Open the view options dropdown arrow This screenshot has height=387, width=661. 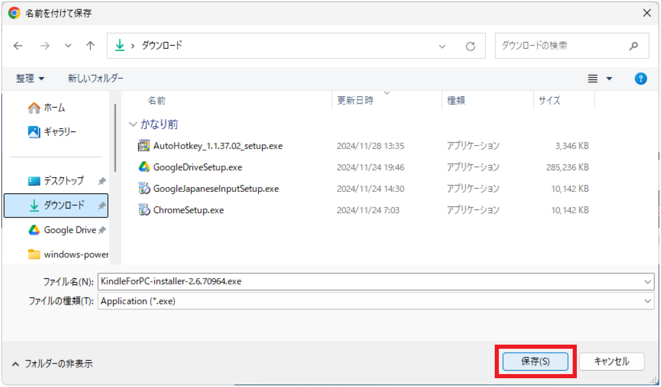point(609,79)
